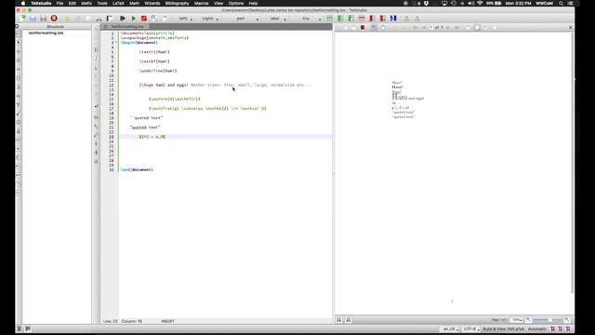Apply italic using the side toolbar I icon
Screen dimensions: 595x335
96,59
